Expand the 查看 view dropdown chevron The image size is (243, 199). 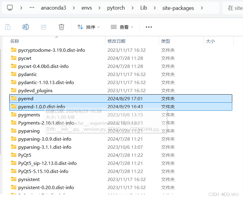coord(133,27)
